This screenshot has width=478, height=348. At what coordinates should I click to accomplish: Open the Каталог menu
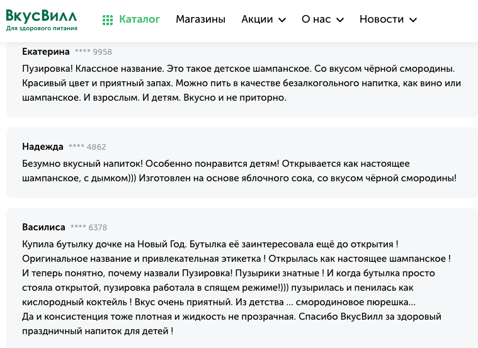pos(139,20)
